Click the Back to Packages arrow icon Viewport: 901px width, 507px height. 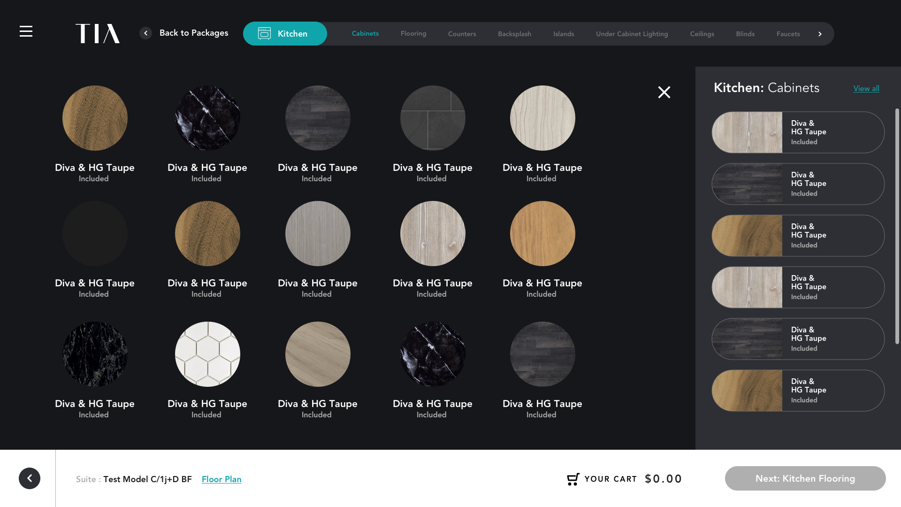point(145,33)
